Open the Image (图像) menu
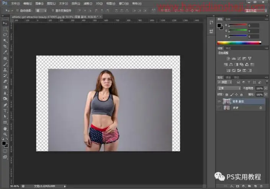 pyautogui.click(x=39, y=3)
